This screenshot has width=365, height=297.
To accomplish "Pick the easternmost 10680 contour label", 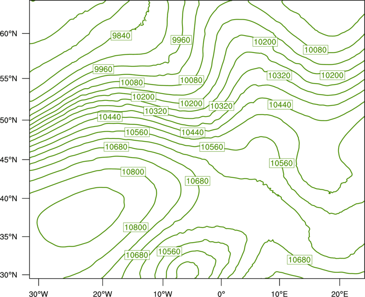I will coord(300,260).
